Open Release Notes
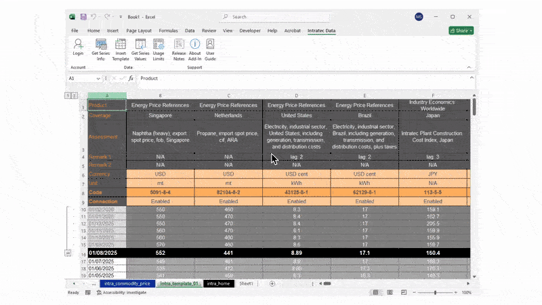Viewport: 542px width, 305px height. coord(179,49)
